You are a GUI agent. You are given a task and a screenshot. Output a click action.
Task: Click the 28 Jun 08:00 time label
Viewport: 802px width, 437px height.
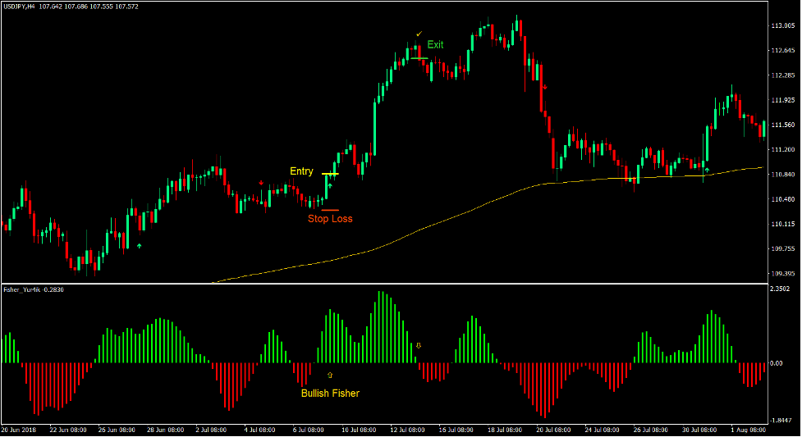[166, 430]
